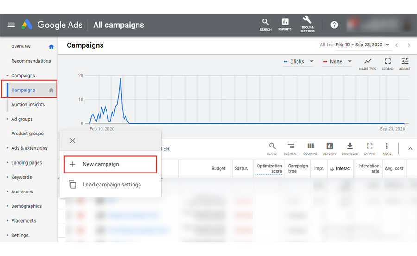The image size is (417, 256).
Task: Open the chart Adjust settings
Action: tap(405, 64)
